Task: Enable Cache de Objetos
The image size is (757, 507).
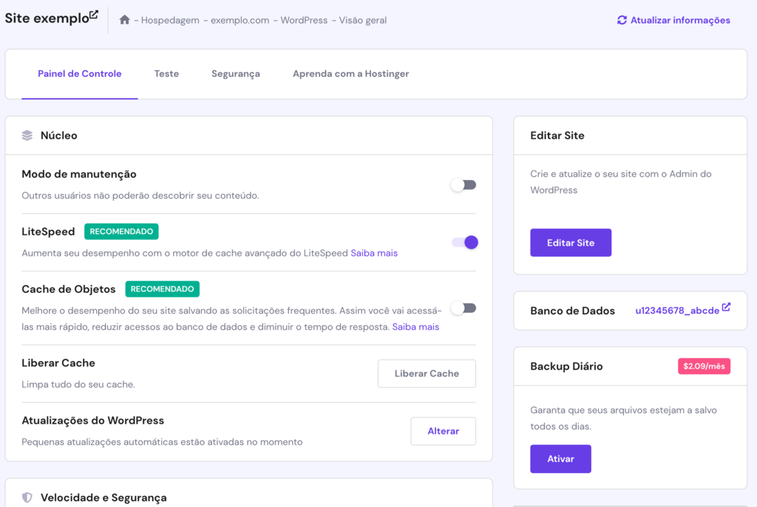Action: point(464,308)
